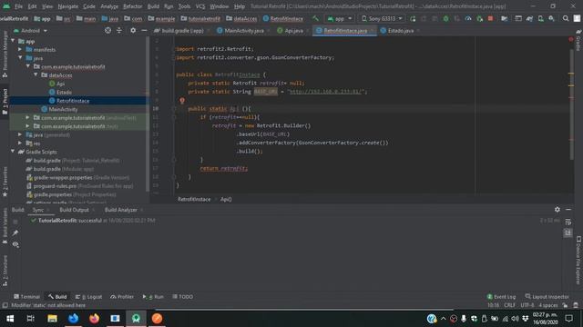Open the Navigate menu
This screenshot has width=583, height=327.
coord(68,6)
